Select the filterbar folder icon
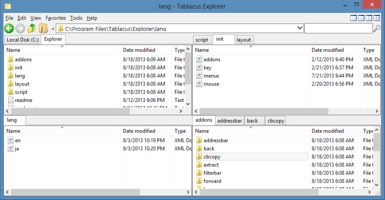This screenshot has width=385, height=200. pos(199,173)
